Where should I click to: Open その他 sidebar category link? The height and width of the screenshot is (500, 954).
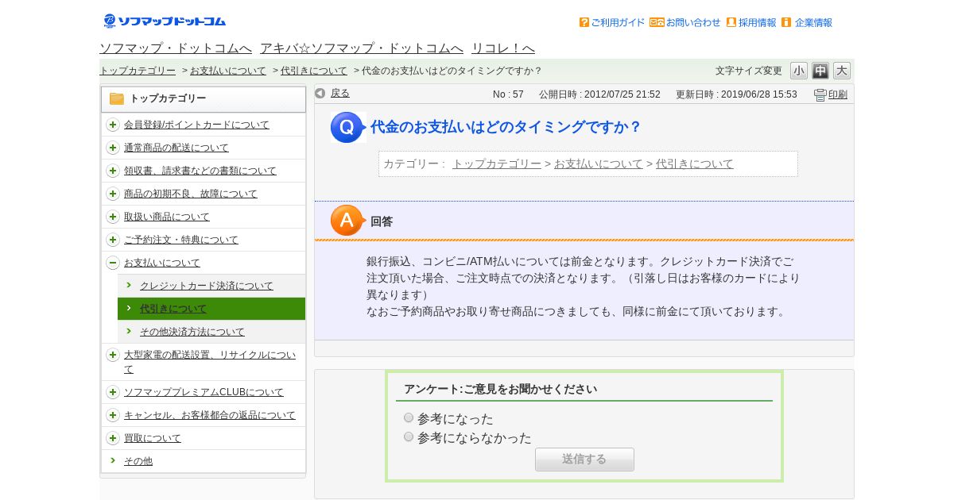pos(138,461)
